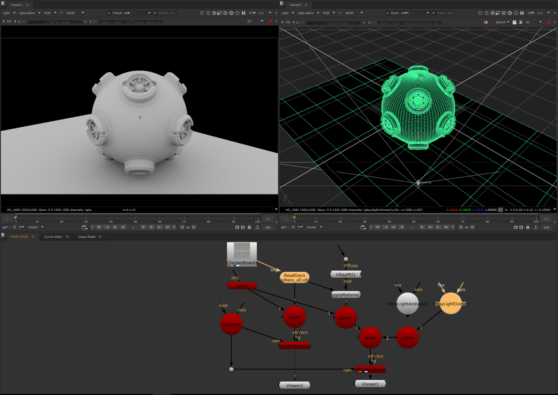Open the Dope Sheet tab

87,237
